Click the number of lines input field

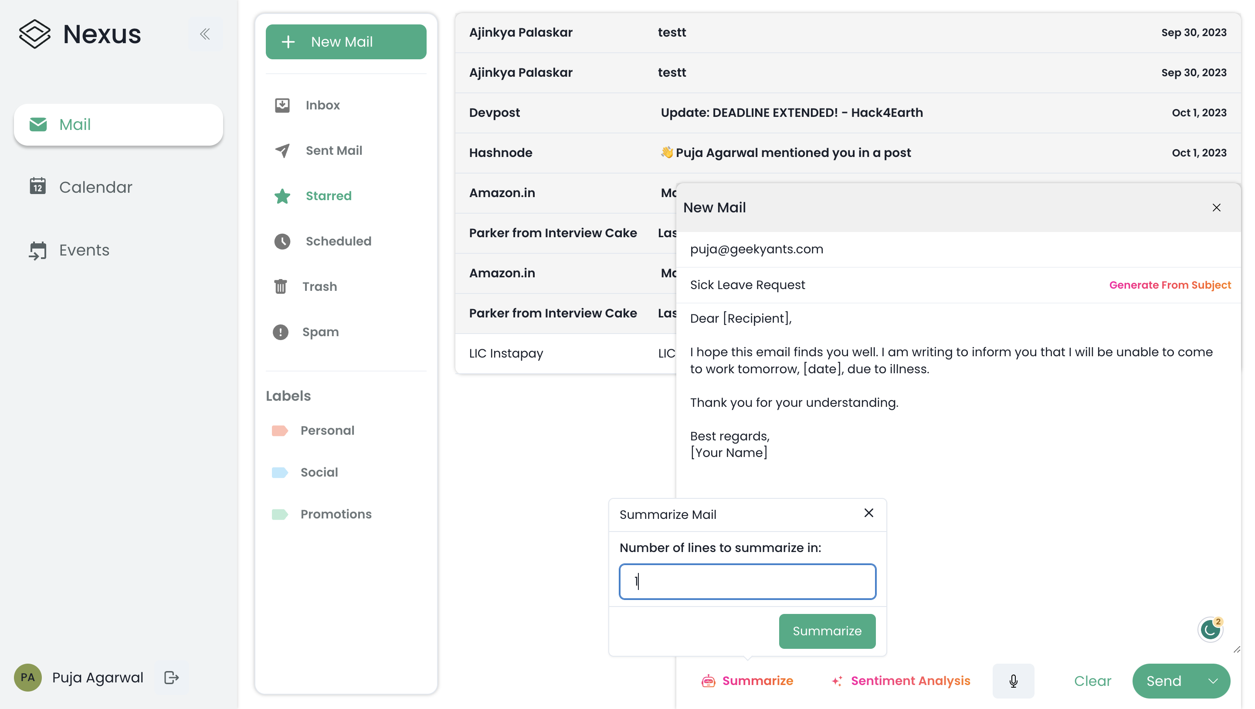(x=747, y=581)
